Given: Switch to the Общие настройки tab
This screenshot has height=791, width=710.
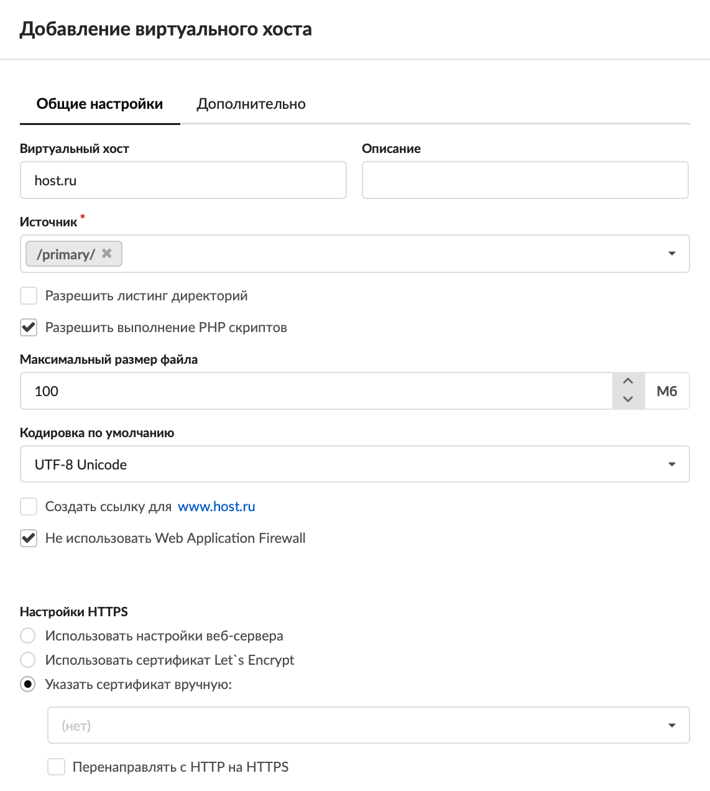Looking at the screenshot, I should 99,104.
